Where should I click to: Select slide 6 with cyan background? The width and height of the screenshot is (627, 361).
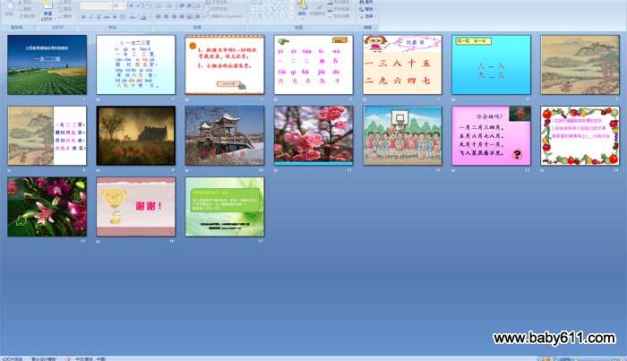pyautogui.click(x=491, y=64)
